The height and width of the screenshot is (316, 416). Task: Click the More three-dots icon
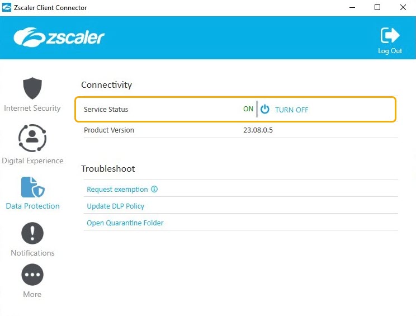32,275
